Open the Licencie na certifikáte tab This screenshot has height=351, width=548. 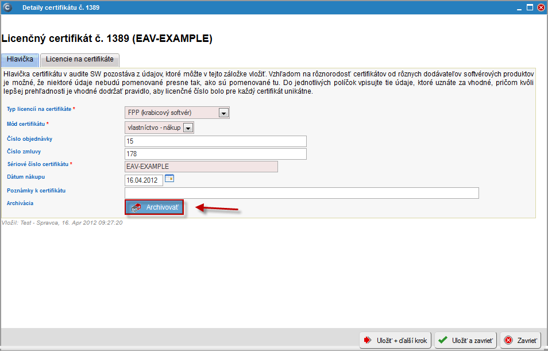80,59
